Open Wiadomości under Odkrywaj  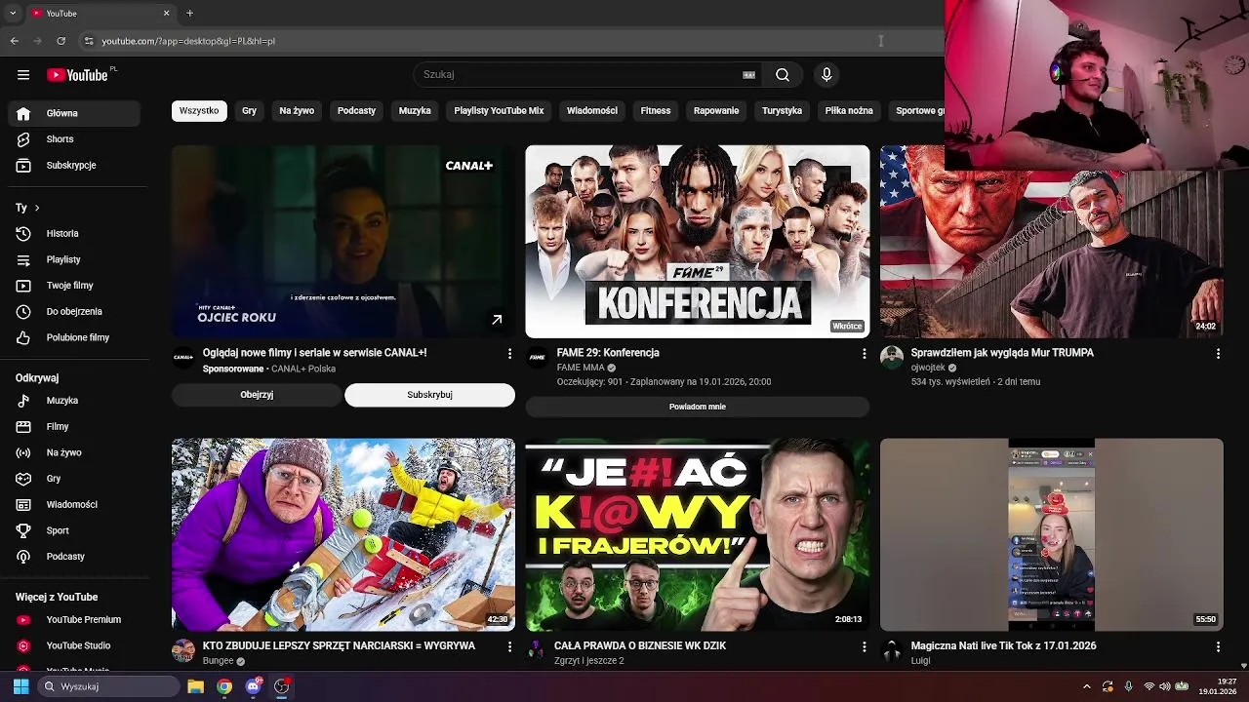click(x=74, y=505)
